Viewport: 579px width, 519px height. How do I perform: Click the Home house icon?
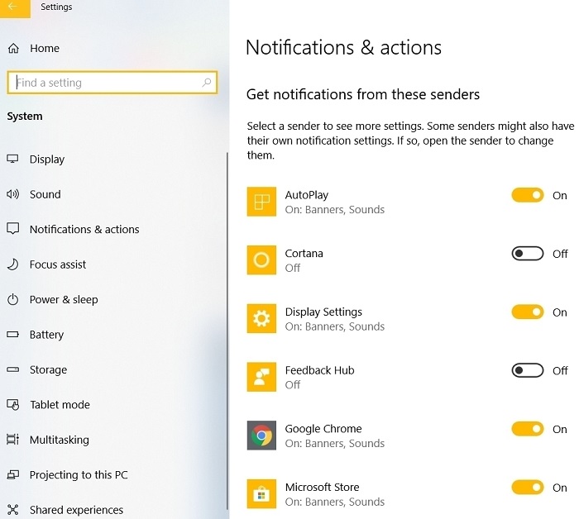tap(13, 48)
